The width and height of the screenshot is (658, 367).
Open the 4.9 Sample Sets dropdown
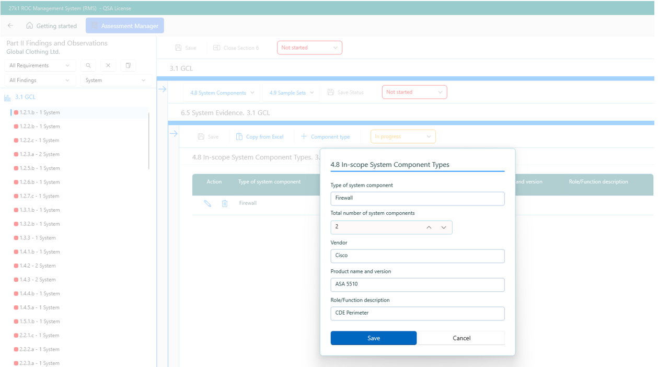(x=292, y=93)
